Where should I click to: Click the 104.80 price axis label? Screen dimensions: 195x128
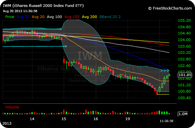coord(184,27)
